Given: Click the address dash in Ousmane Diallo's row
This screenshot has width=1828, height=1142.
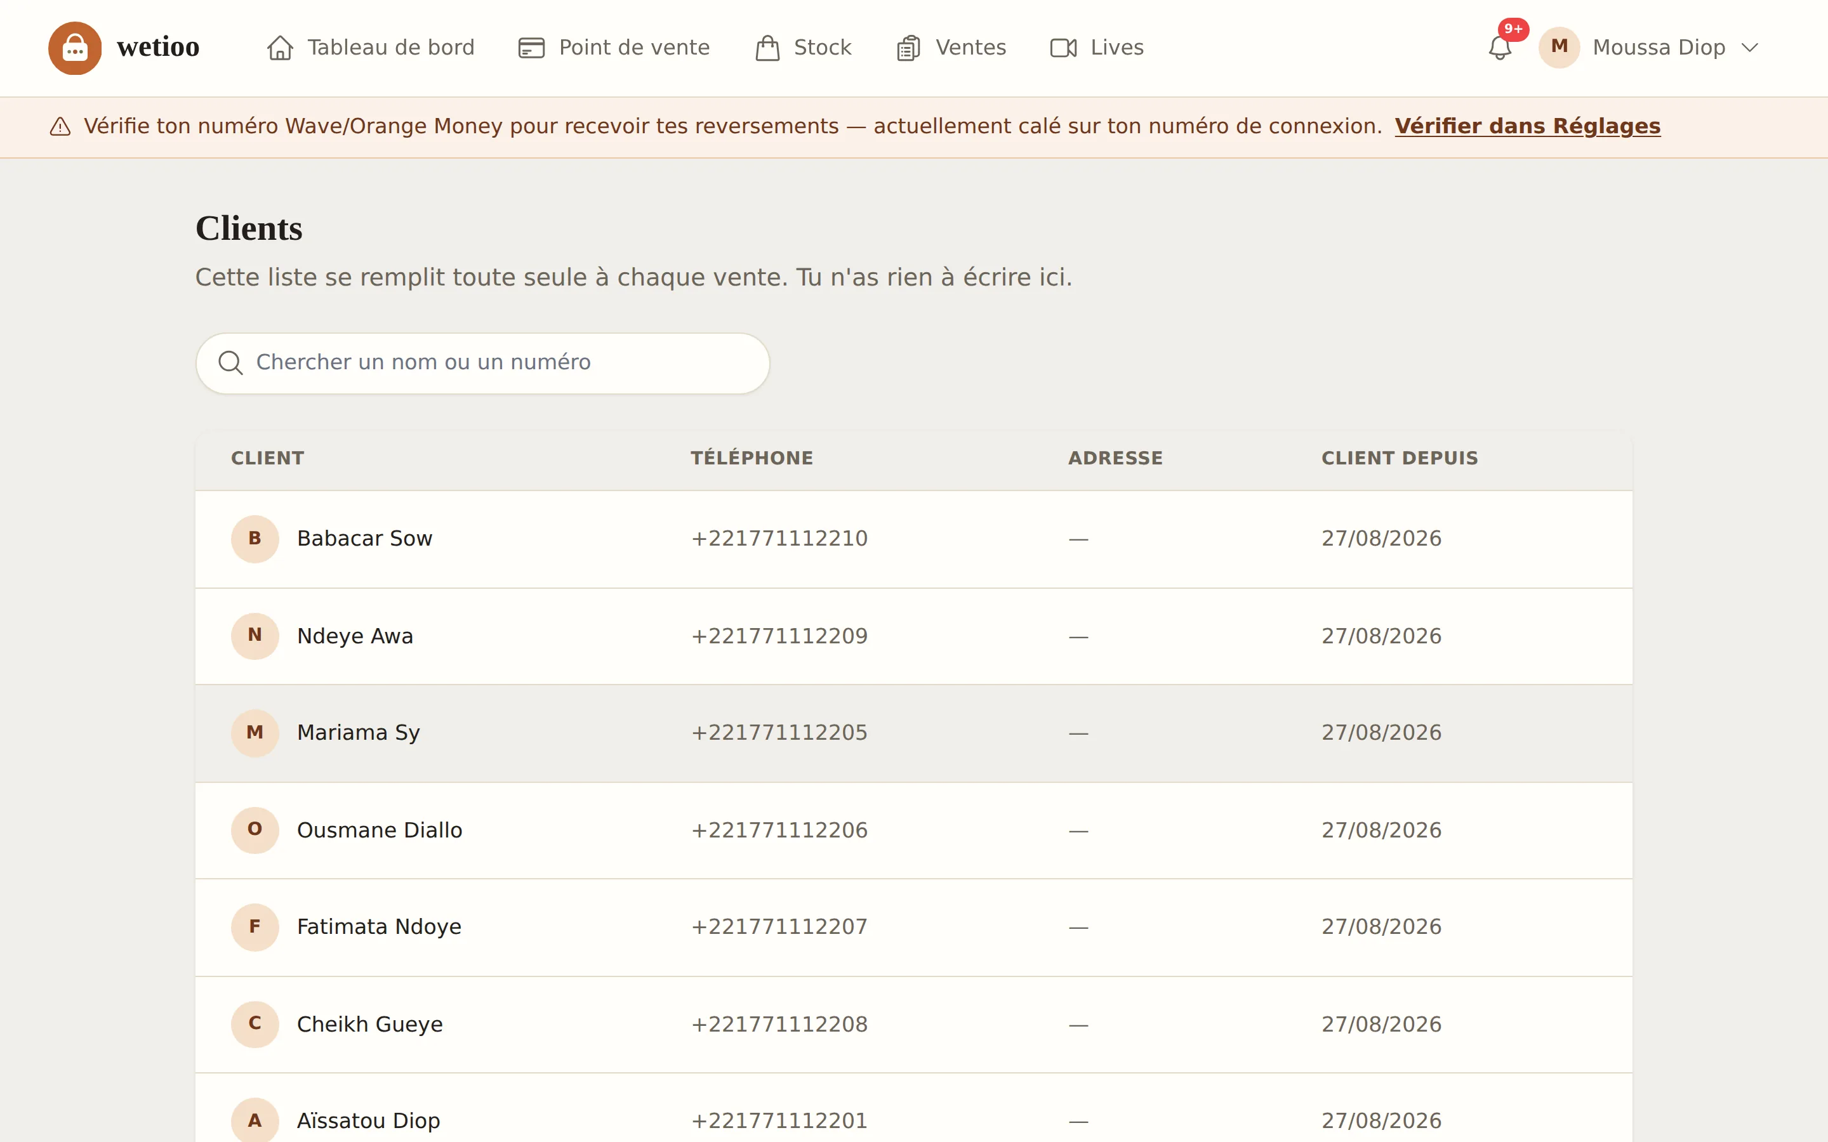Looking at the screenshot, I should [1078, 831].
